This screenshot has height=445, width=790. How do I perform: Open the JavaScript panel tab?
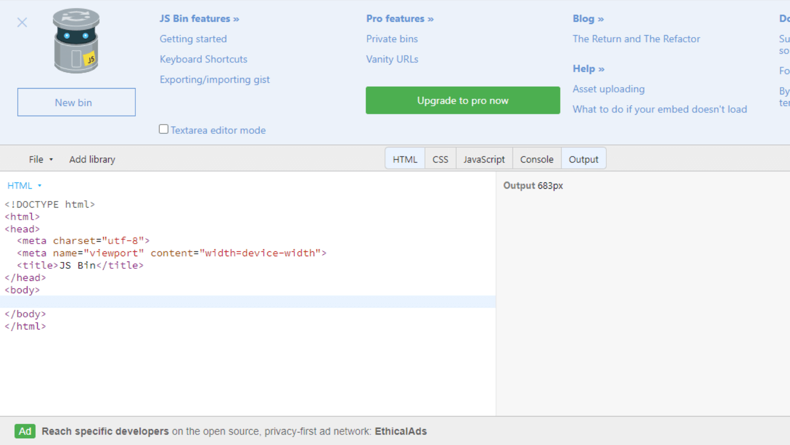tap(484, 158)
